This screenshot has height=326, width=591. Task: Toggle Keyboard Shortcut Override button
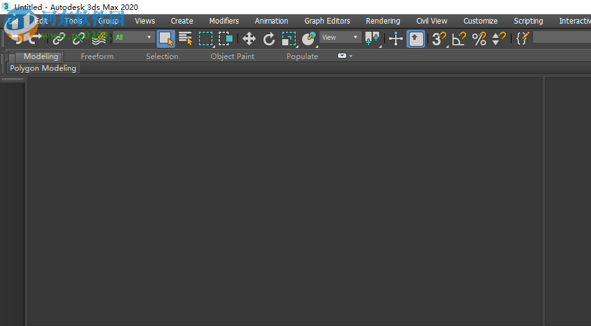[x=416, y=38]
